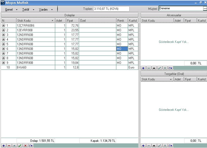This screenshot has width=207, height=148.
Task: Select price cell 12,8
Action: 72,67
